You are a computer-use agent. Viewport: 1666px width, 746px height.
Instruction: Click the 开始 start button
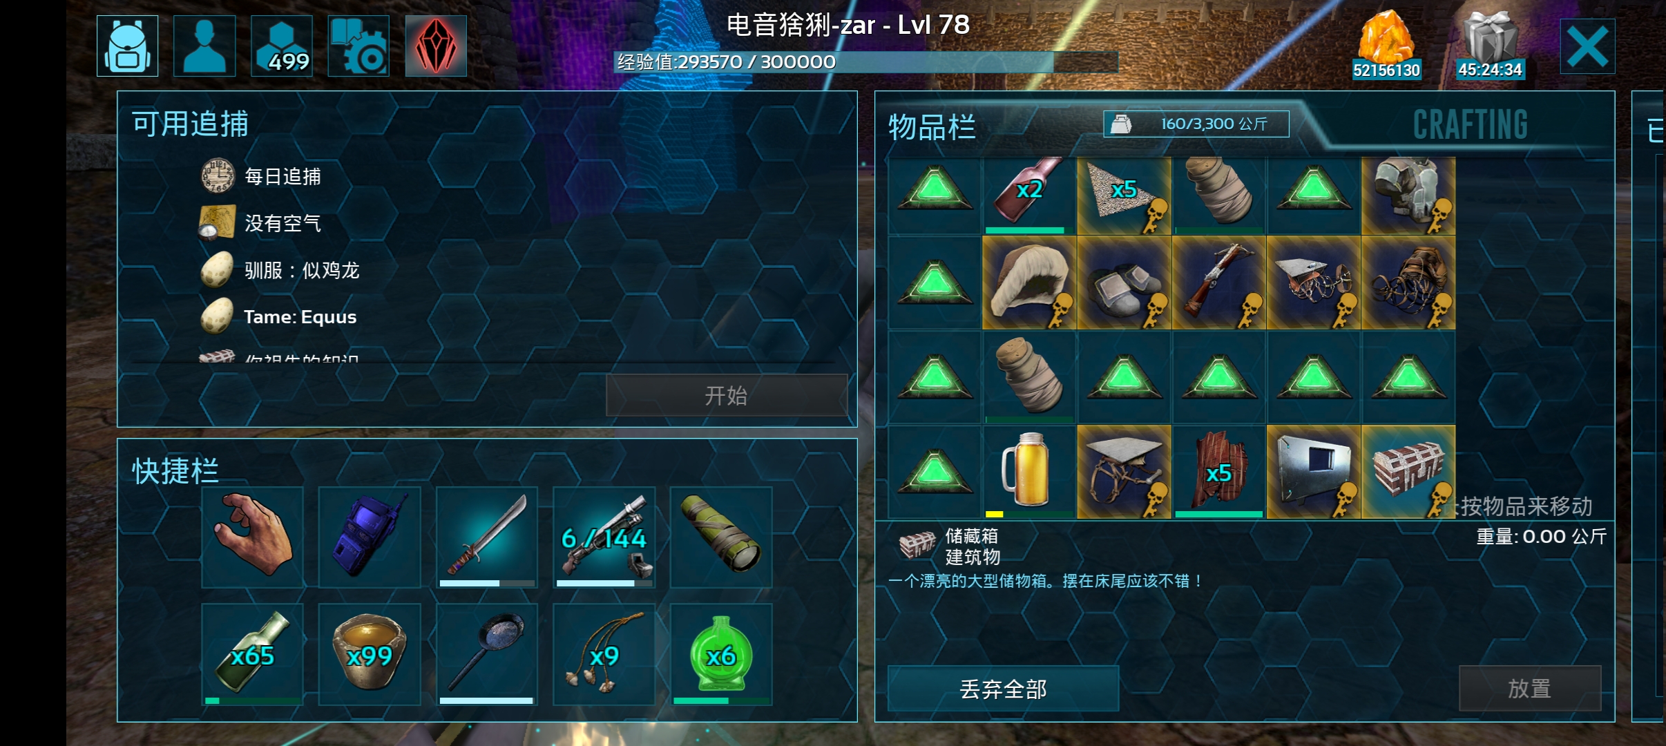click(x=727, y=395)
